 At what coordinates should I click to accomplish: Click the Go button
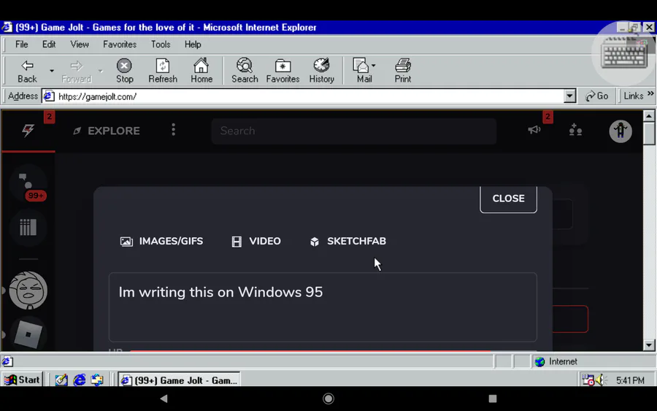[x=597, y=96]
